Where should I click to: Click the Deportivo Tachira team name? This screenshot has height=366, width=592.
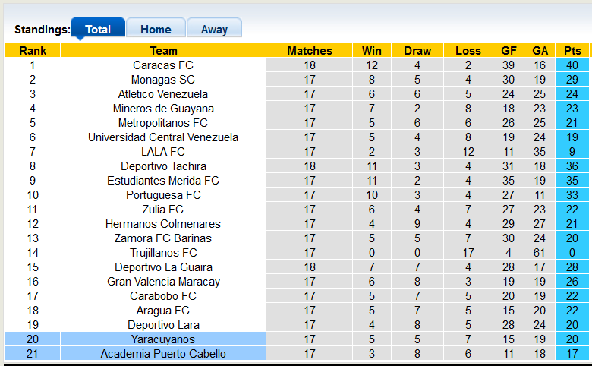[163, 166]
